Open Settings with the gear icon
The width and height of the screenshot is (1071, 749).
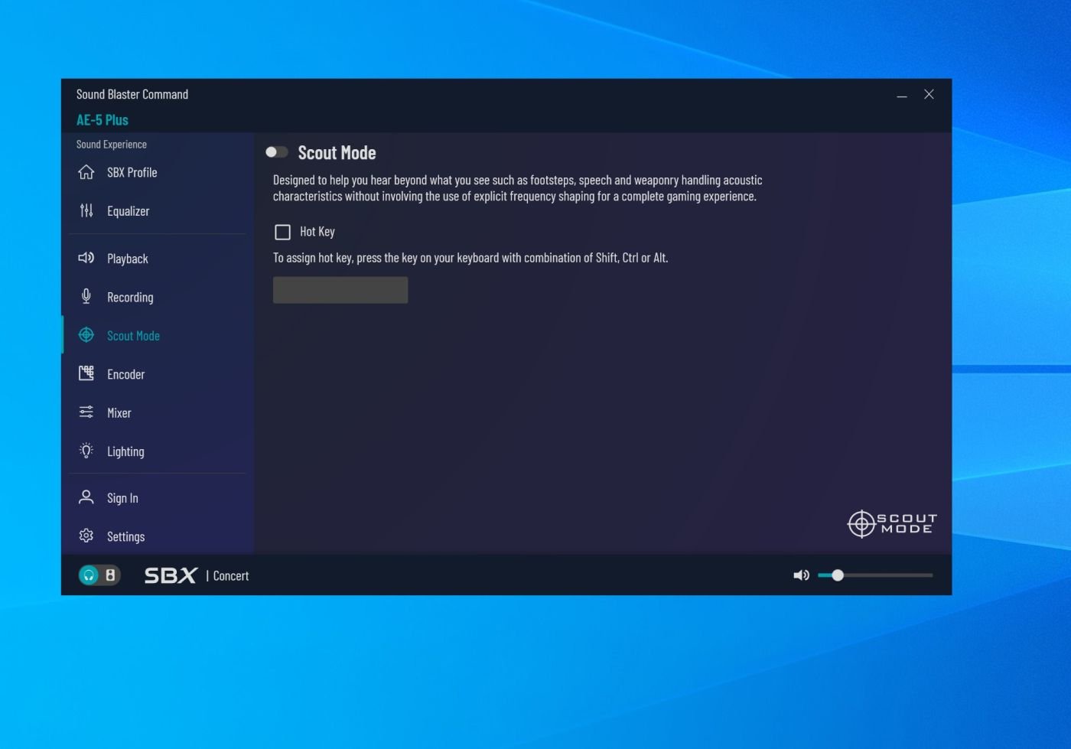click(x=86, y=536)
